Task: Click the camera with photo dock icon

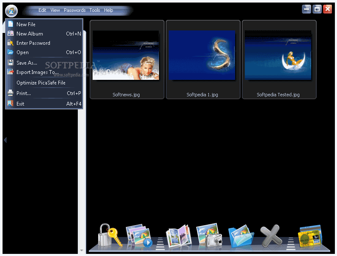Action: click(x=209, y=235)
